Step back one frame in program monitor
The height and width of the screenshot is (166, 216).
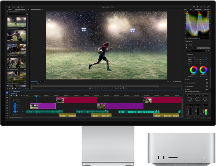pos(104,88)
